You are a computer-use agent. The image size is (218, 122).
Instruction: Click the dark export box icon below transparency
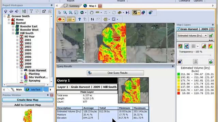(x=180, y=62)
